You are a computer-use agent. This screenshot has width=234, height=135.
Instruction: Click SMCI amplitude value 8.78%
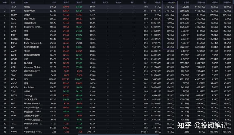[92, 75]
